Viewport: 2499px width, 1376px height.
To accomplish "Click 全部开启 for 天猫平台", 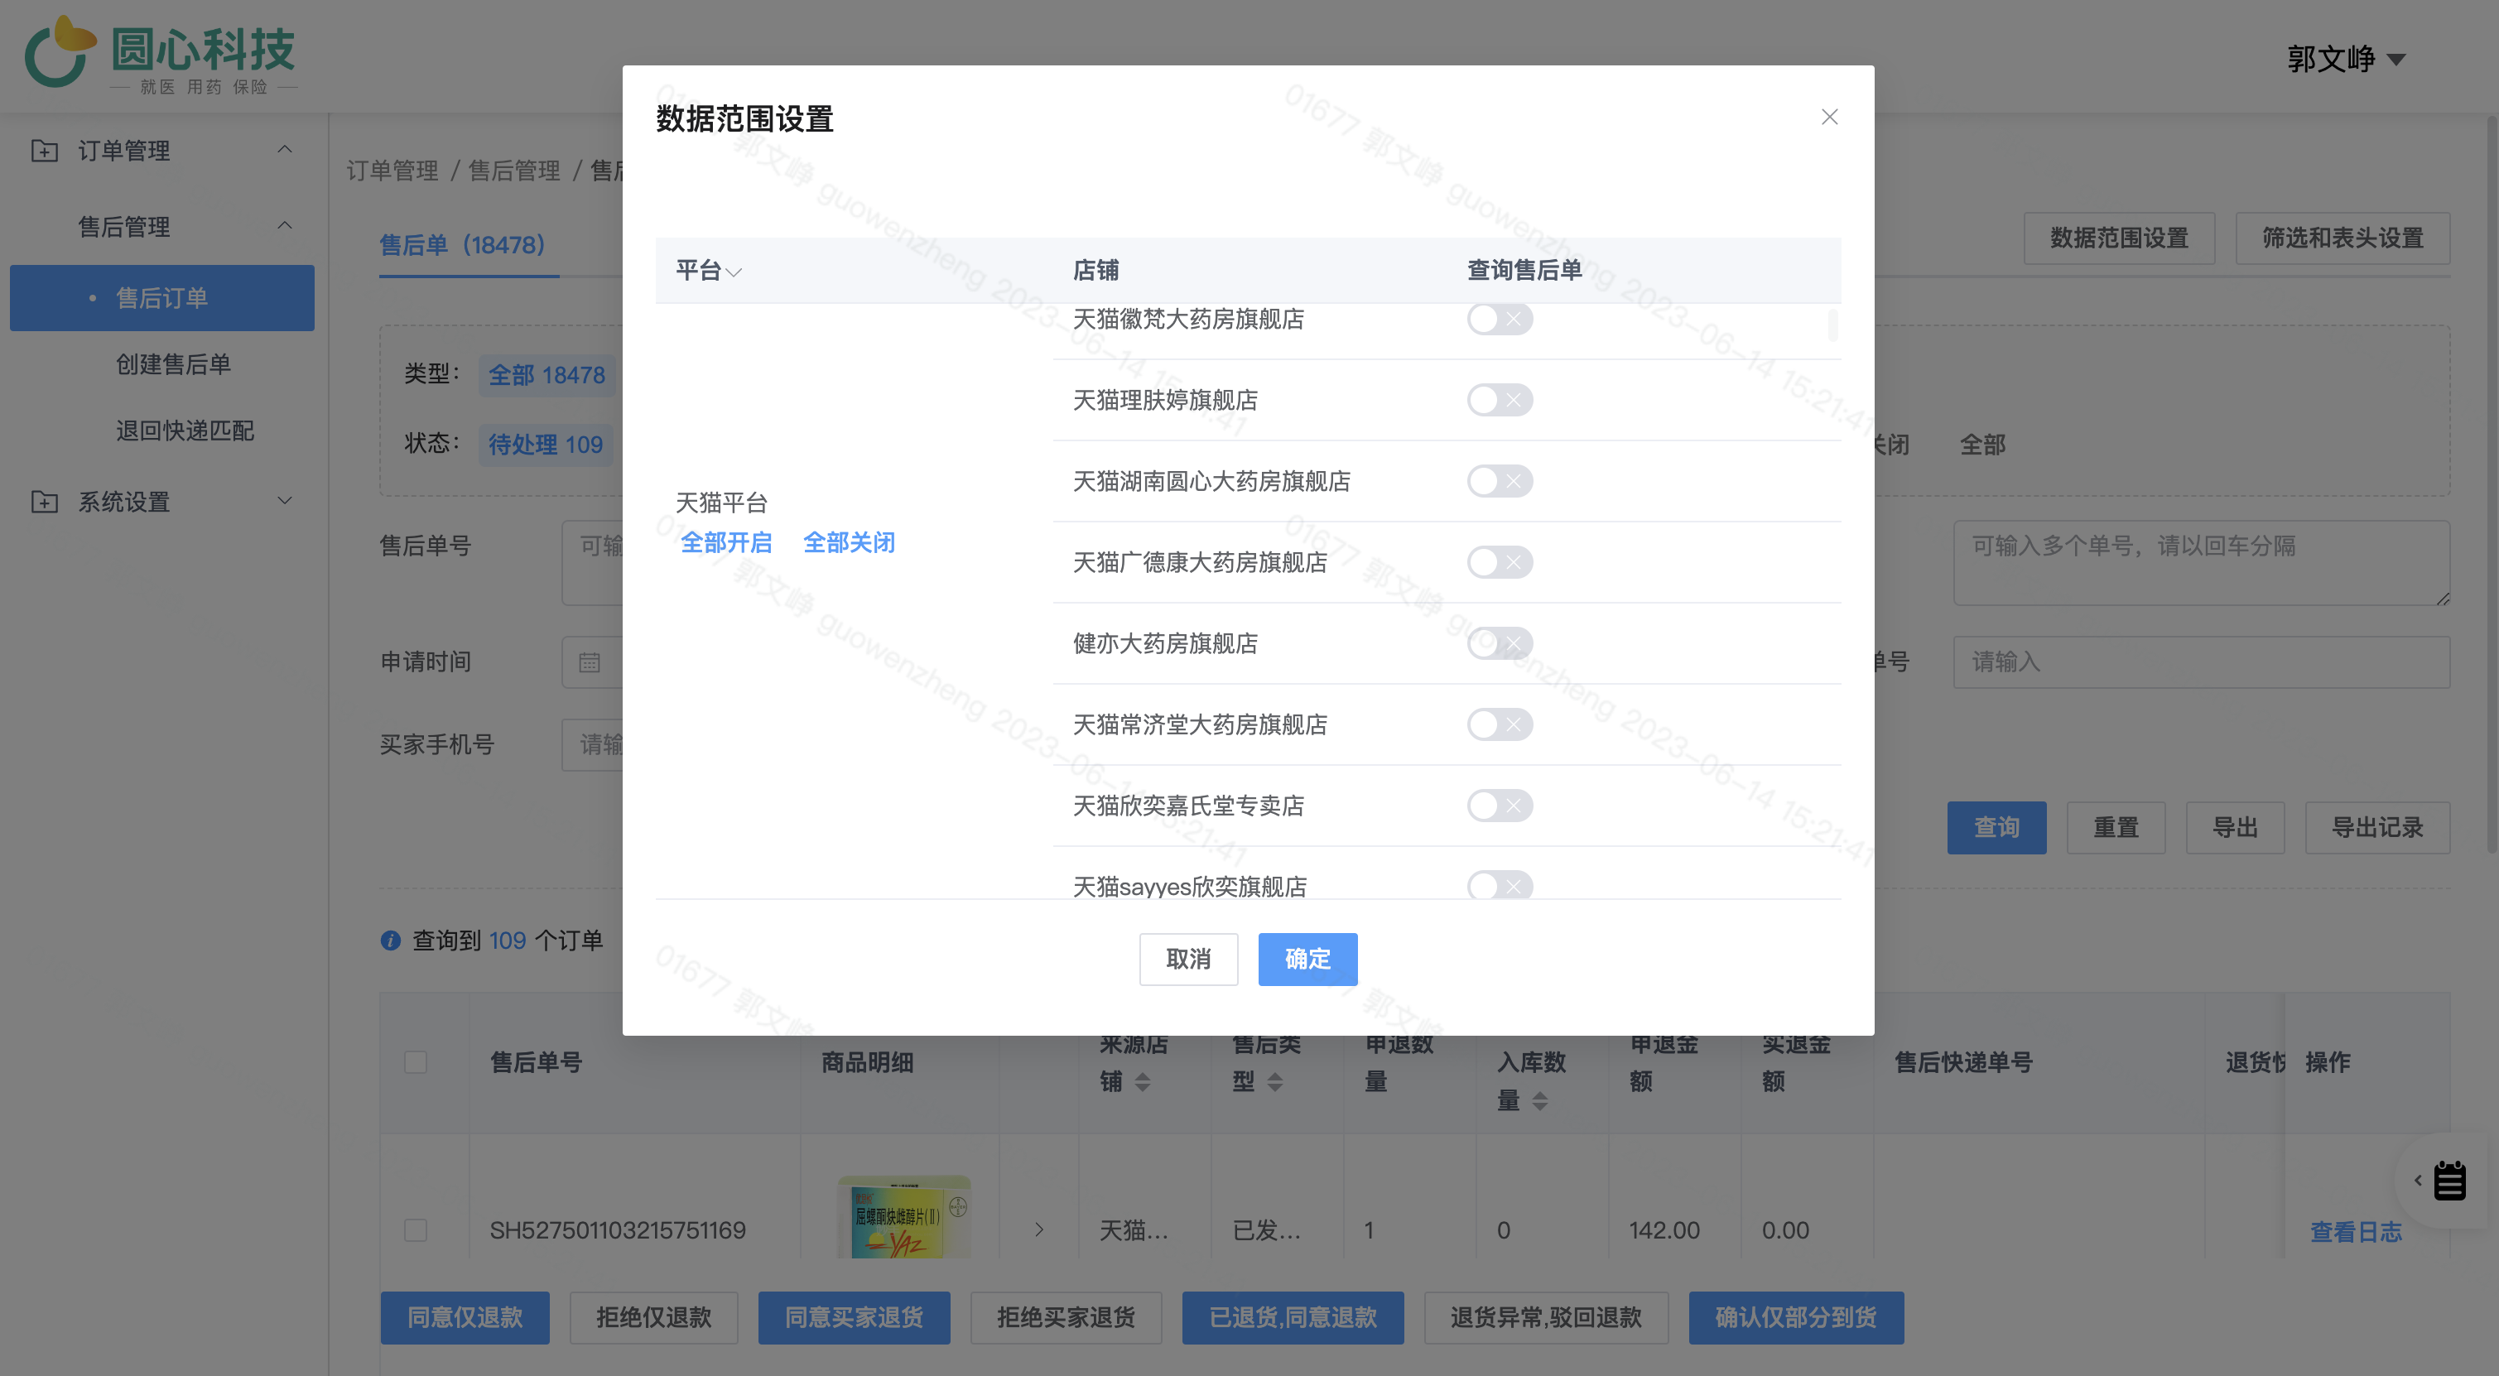I will (725, 543).
